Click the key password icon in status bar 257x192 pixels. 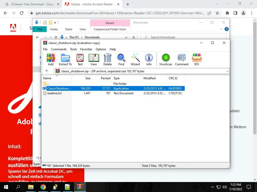49,165
